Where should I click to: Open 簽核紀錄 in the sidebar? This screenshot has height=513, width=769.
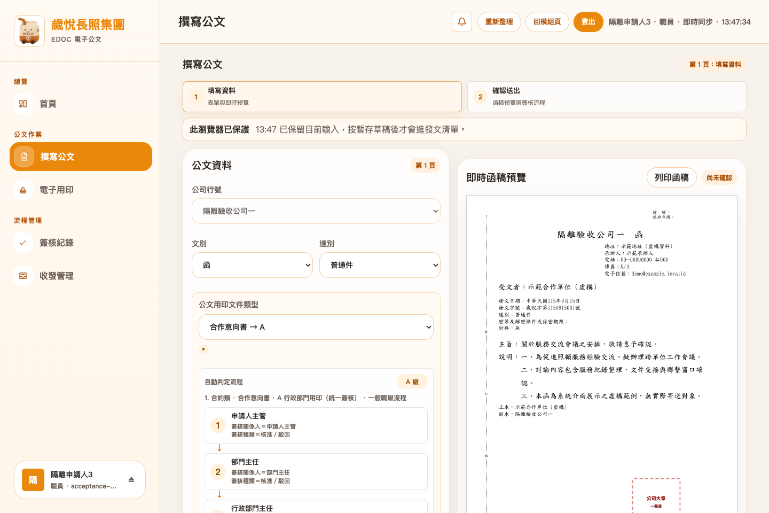[81, 243]
